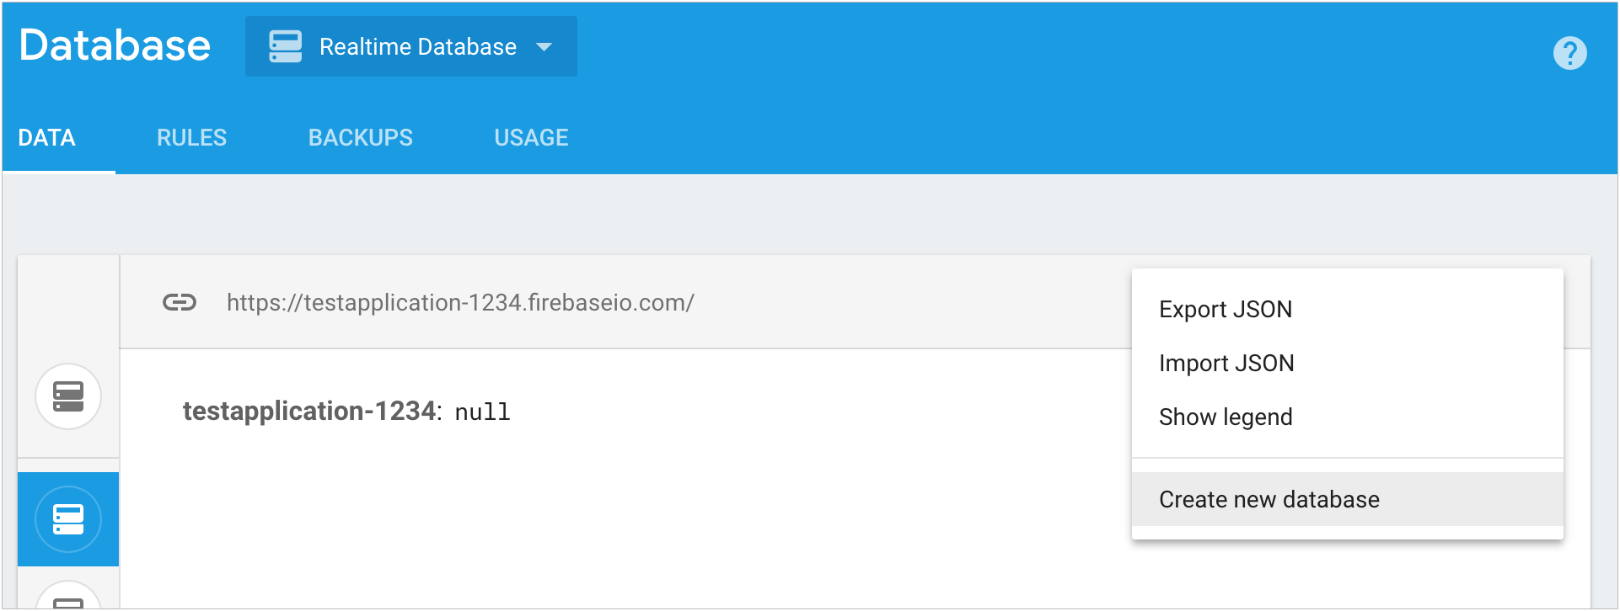Click the link icon beside the database URL
Image resolution: width=1620 pixels, height=611 pixels.
coord(179,302)
